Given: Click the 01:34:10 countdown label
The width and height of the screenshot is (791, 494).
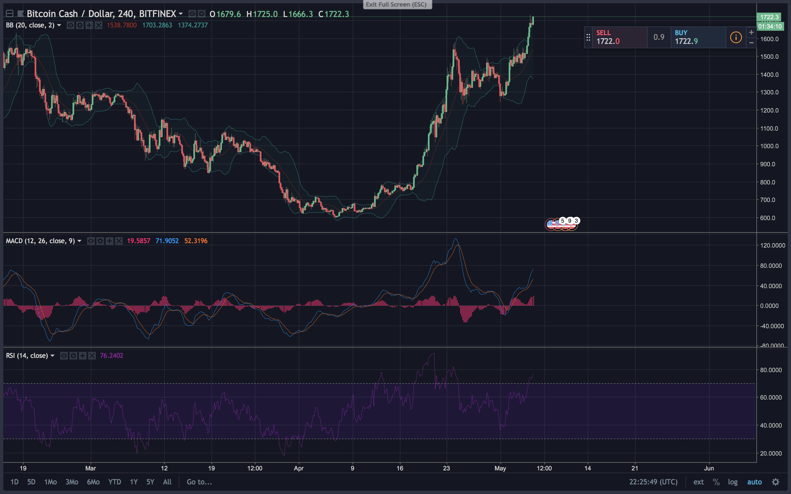Looking at the screenshot, I should tap(770, 26).
